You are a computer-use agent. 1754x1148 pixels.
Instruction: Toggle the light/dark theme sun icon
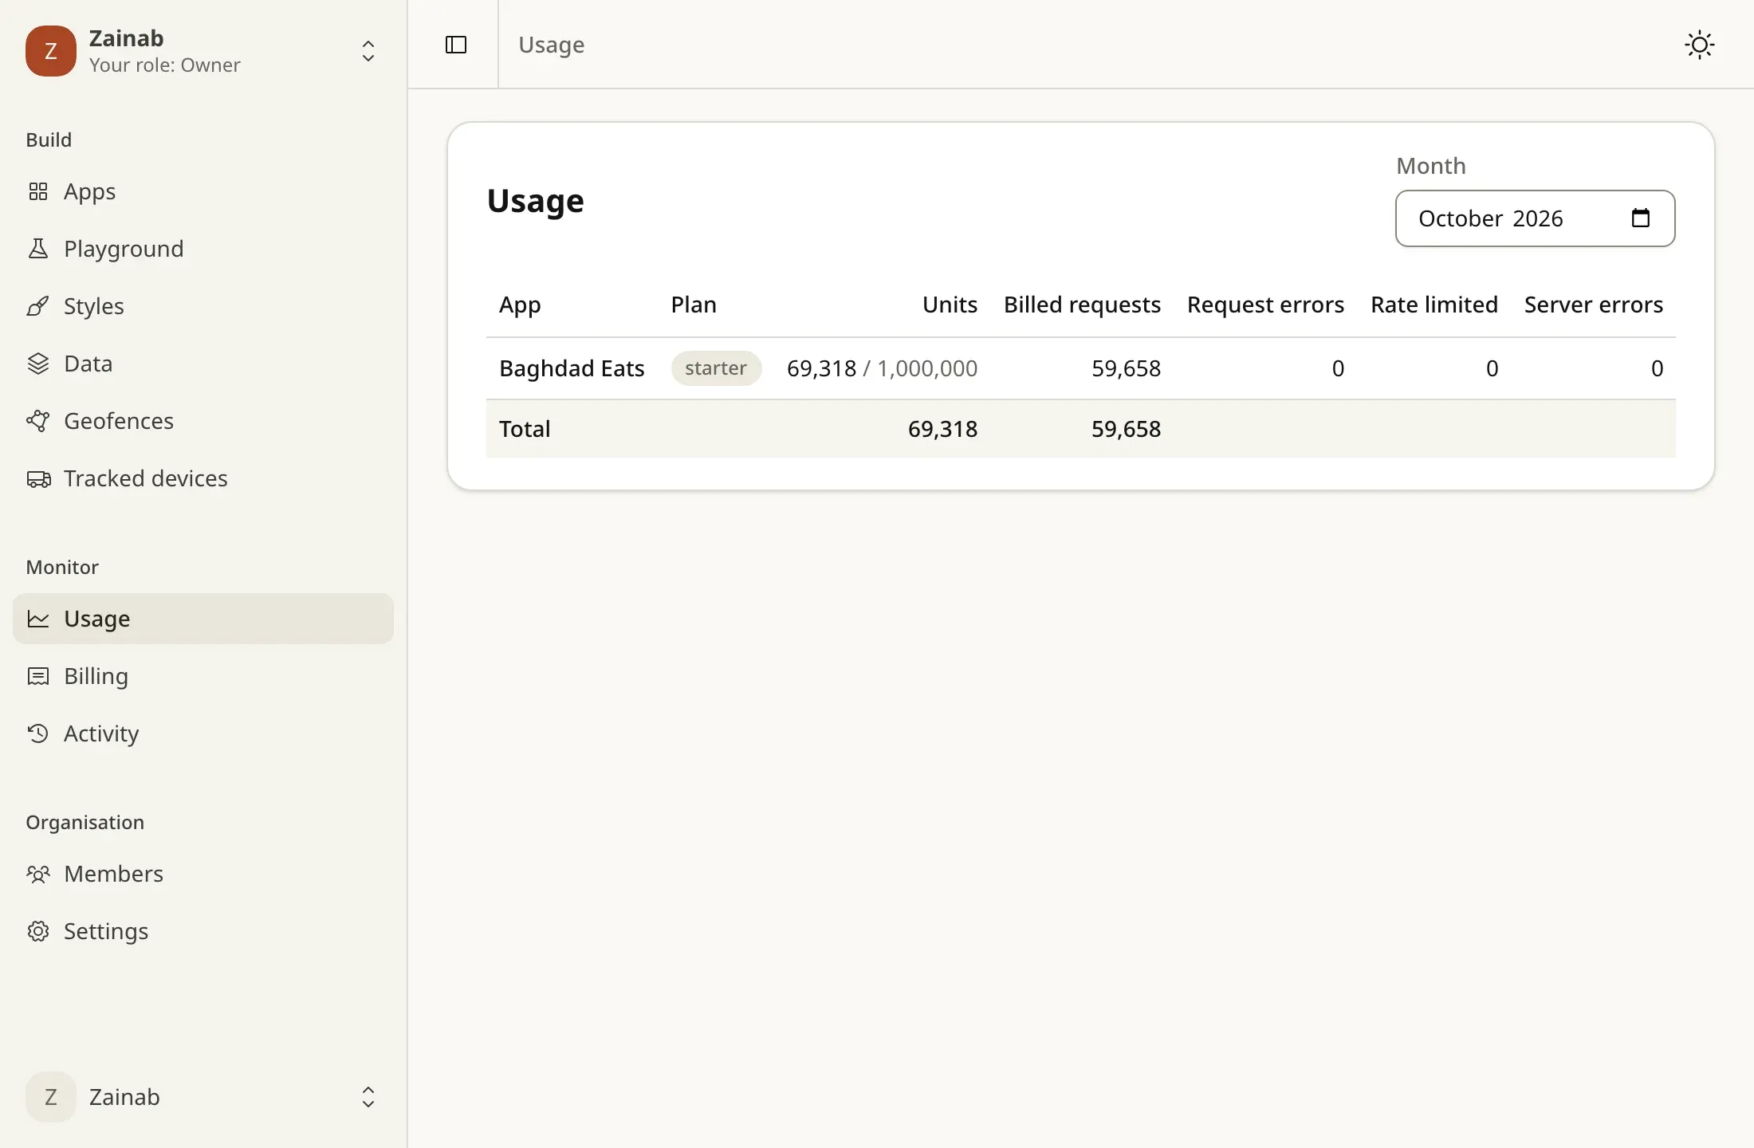point(1700,45)
